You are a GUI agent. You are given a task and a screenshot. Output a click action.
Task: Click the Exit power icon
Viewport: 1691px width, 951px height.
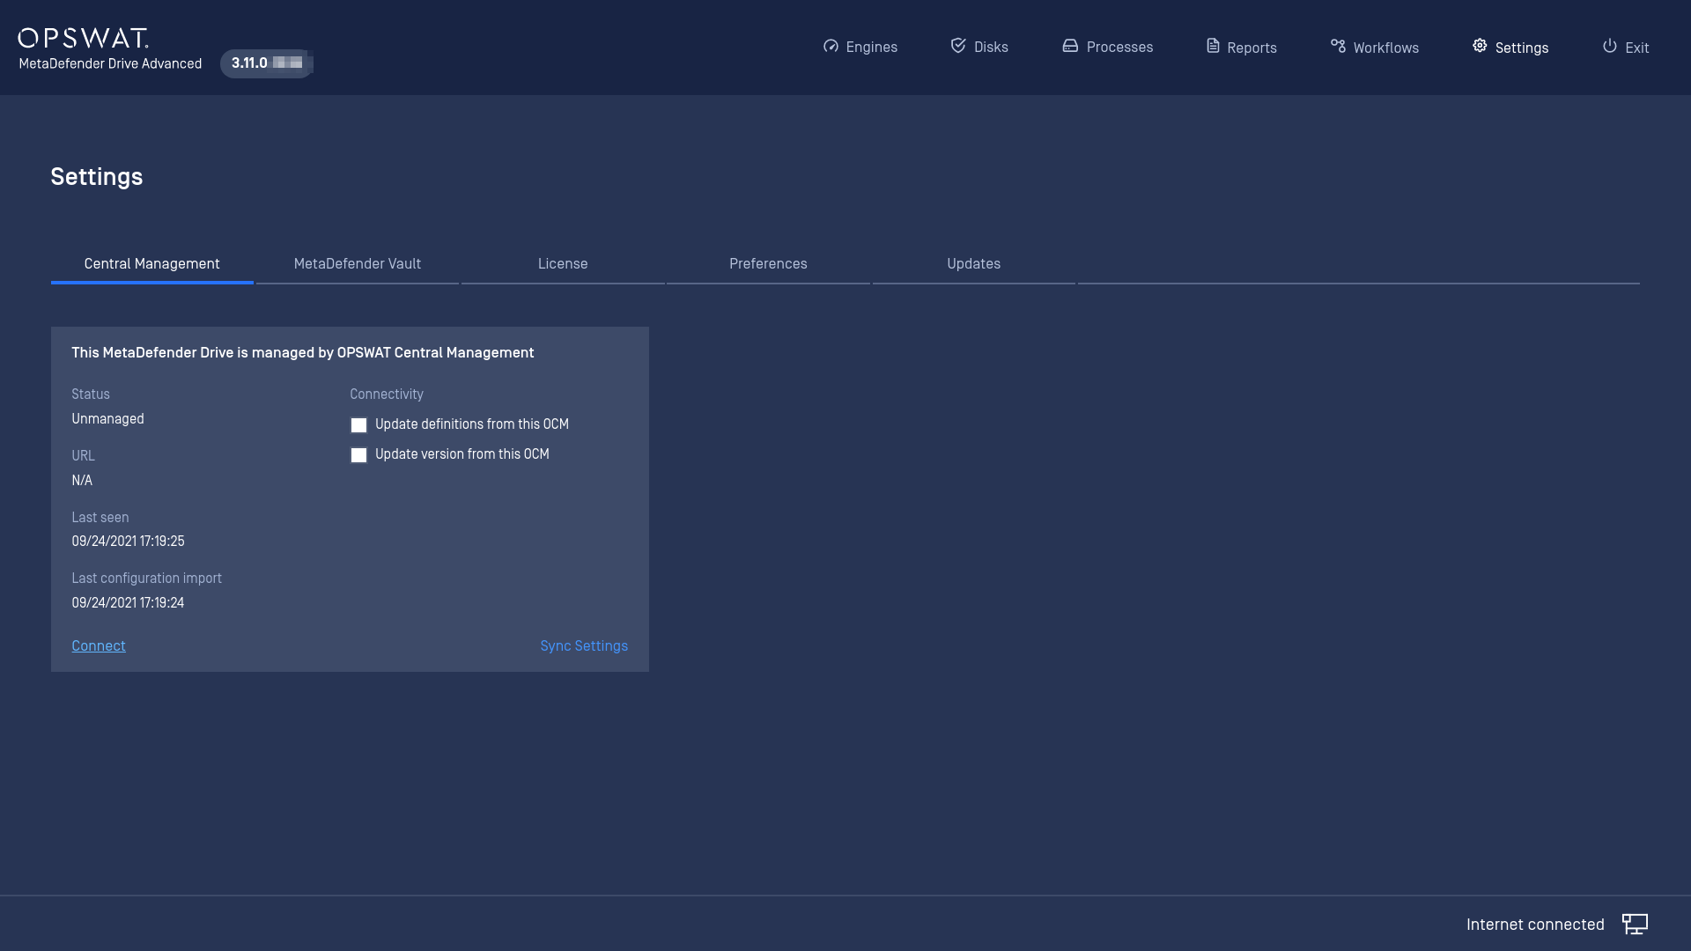[x=1610, y=46]
